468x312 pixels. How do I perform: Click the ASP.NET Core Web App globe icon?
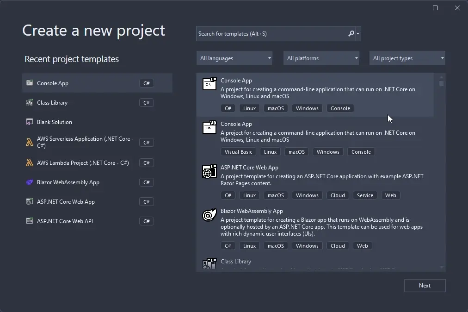coord(209,171)
